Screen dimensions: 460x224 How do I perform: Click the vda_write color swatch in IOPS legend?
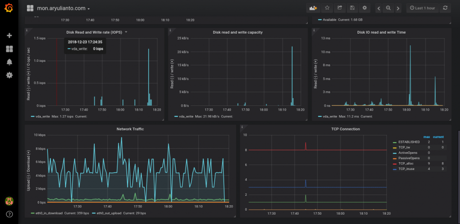(32, 116)
